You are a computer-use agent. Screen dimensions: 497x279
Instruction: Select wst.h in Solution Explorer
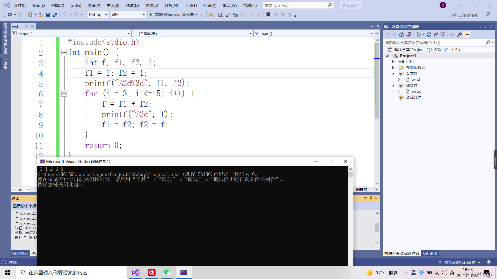(x=416, y=79)
